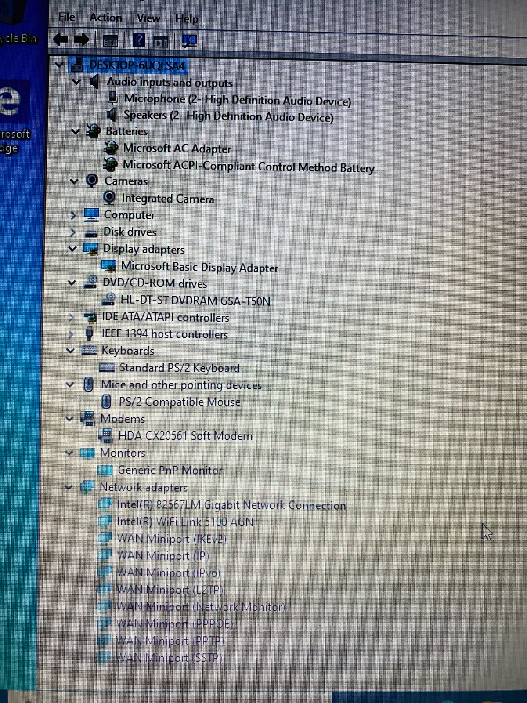The height and width of the screenshot is (703, 527).
Task: Select PS/2 Compatible Mouse
Action: point(179,402)
